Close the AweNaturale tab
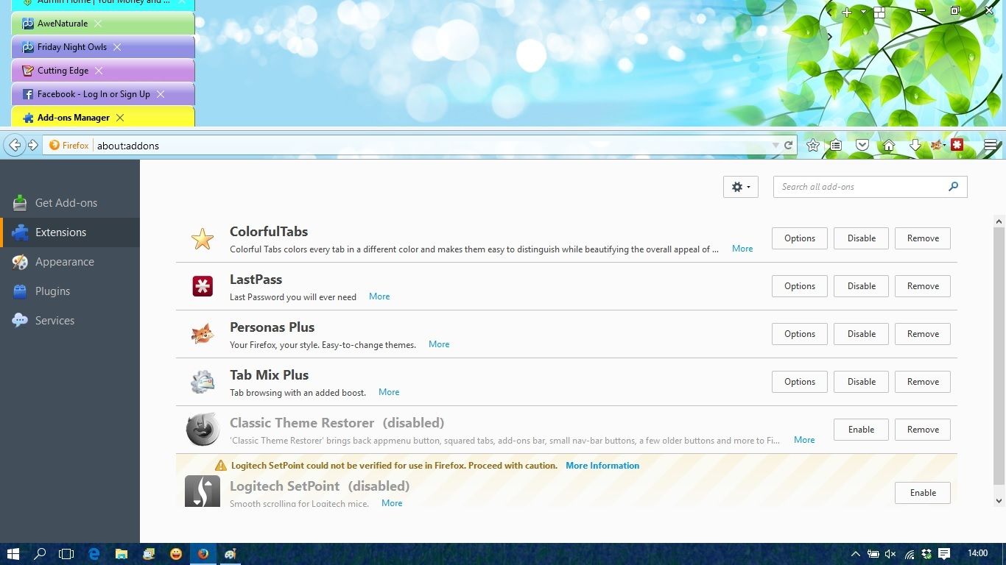 (99, 24)
